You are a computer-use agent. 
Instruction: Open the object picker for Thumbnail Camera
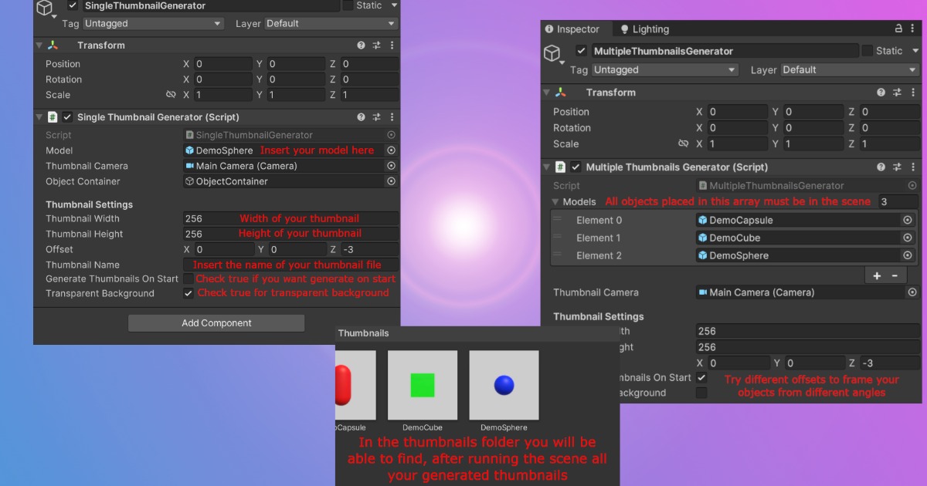coord(390,166)
